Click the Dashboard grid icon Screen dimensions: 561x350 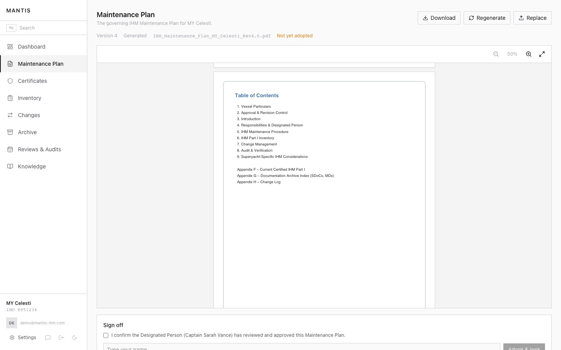[x=10, y=47]
